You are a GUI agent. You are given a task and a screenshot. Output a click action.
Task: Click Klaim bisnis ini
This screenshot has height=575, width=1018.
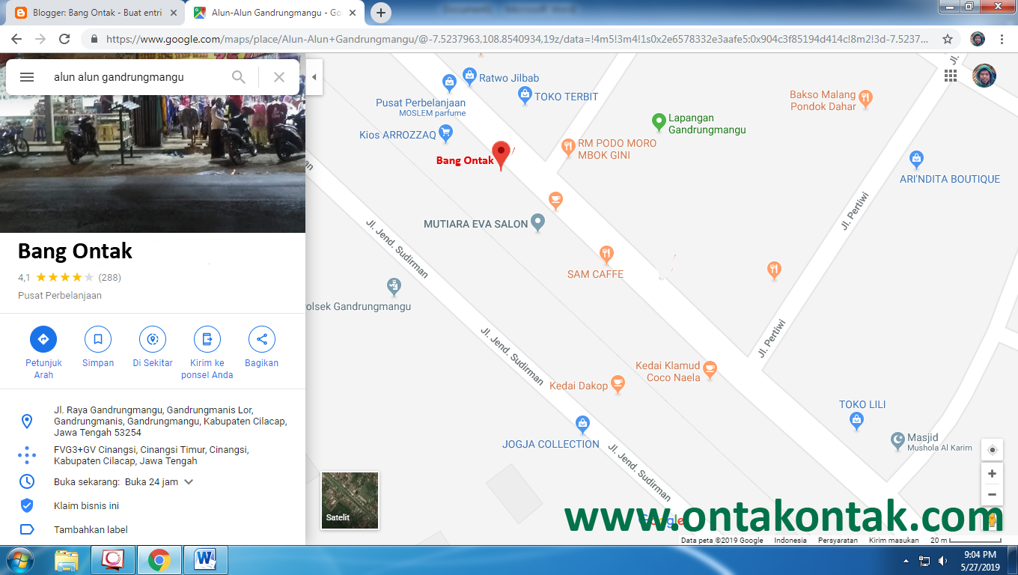86,505
